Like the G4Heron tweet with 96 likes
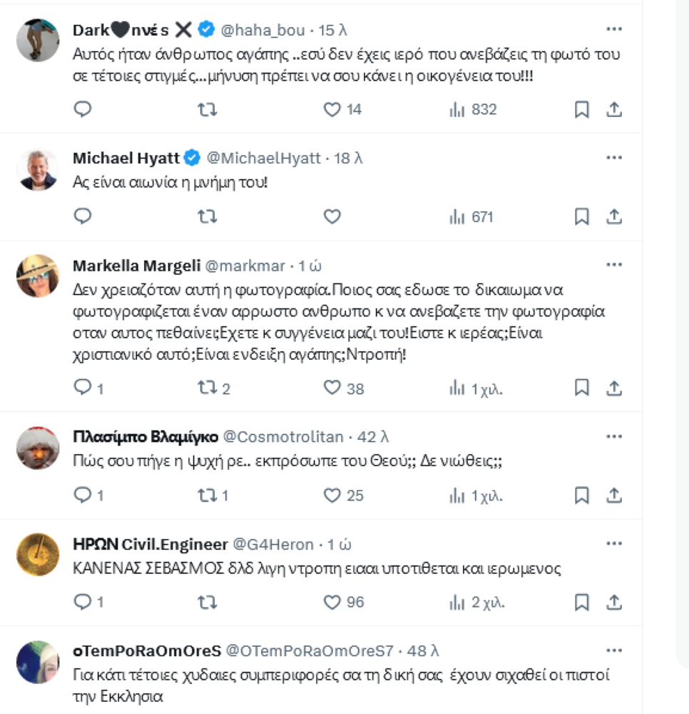Screen dimensions: 689x714 [x=332, y=602]
